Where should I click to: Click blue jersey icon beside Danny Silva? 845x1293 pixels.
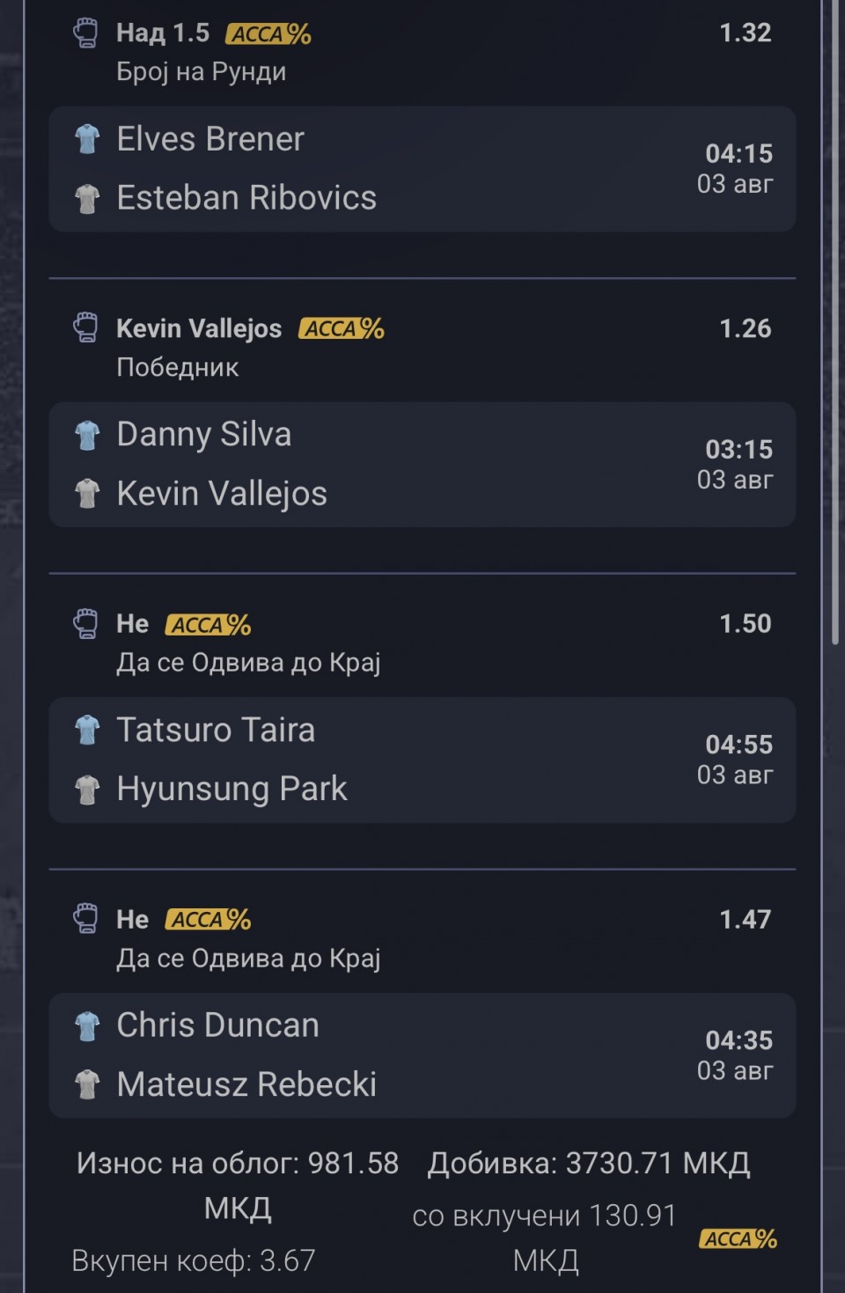tap(87, 435)
